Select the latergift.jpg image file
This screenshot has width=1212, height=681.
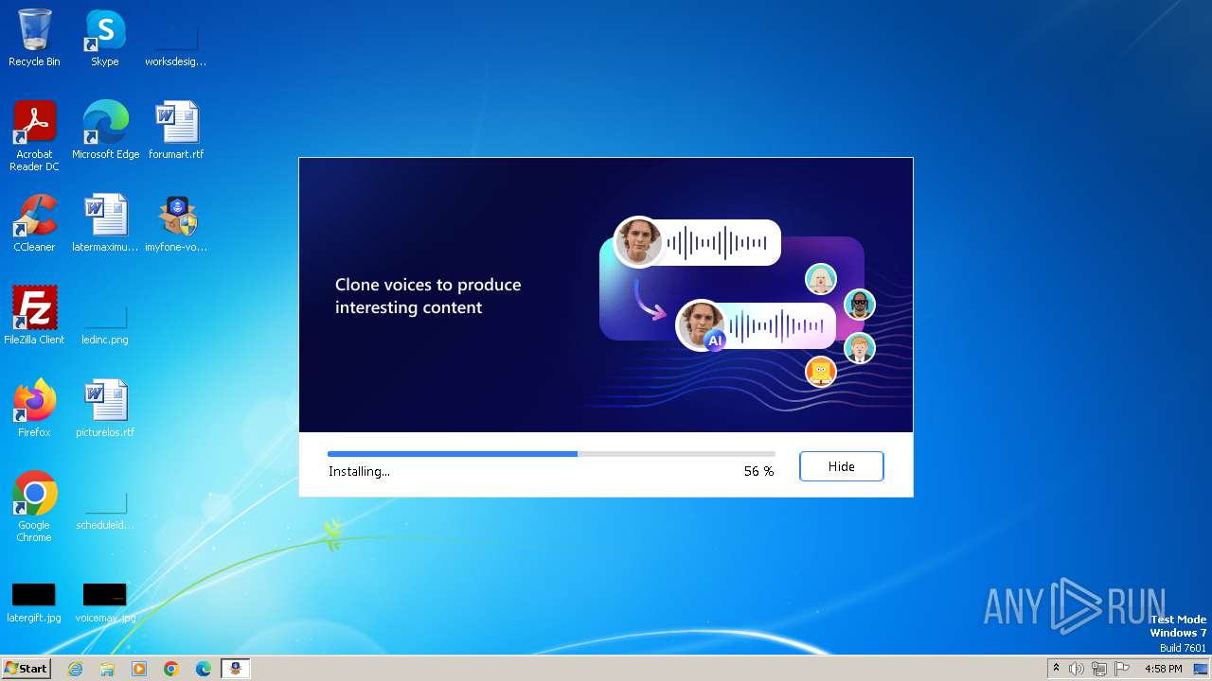coord(34,602)
